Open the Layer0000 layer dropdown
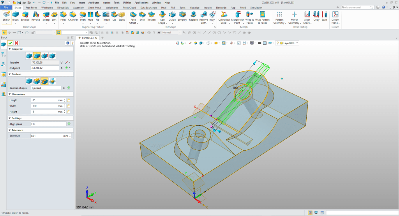This screenshot has width=399, height=216. (x=297, y=43)
